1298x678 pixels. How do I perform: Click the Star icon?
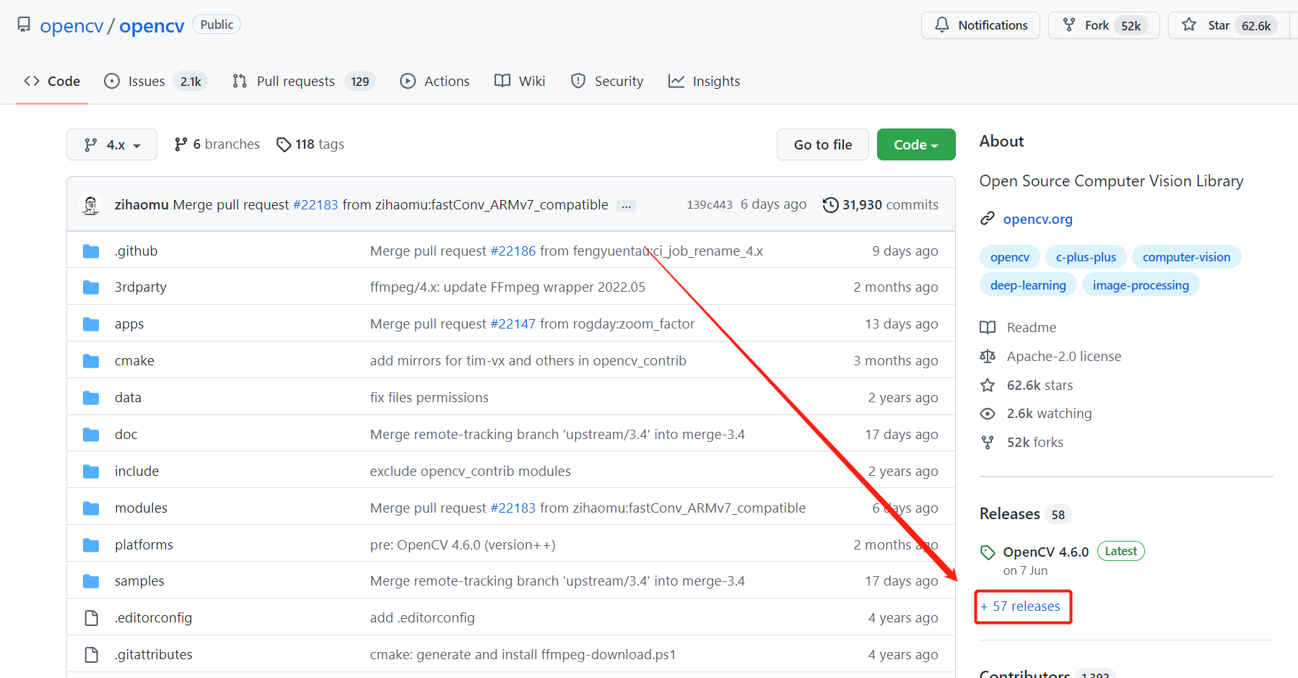click(x=1189, y=25)
